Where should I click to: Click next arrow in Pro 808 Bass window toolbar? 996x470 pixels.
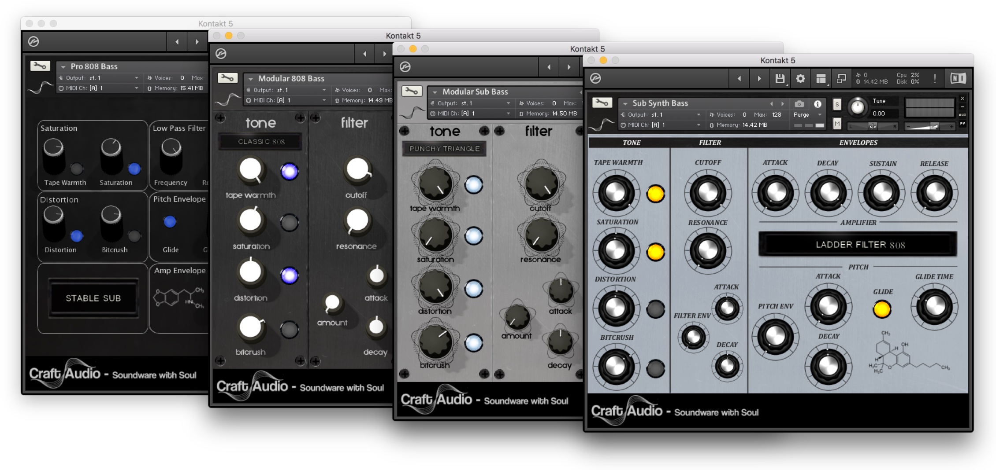[197, 42]
